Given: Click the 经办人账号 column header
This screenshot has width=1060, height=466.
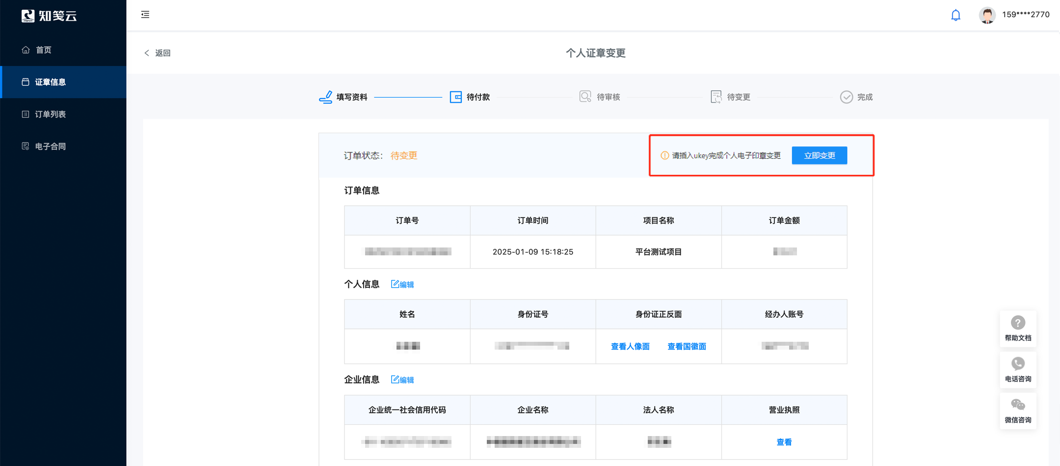Looking at the screenshot, I should pyautogui.click(x=784, y=314).
